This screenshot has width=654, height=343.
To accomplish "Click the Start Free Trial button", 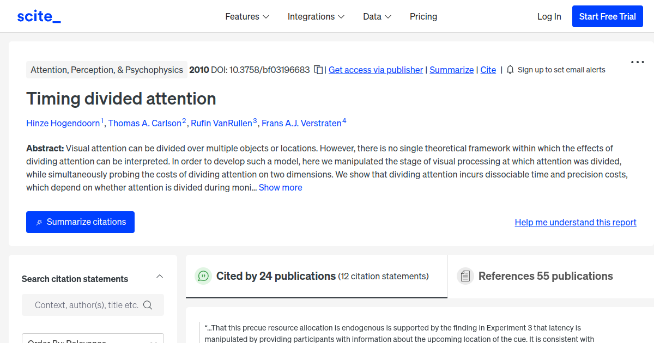I will (x=607, y=16).
